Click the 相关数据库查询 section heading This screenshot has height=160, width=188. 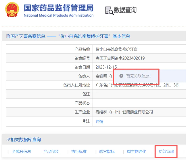click(26, 140)
